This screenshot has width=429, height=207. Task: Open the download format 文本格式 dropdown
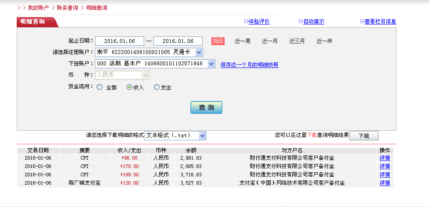(202, 136)
